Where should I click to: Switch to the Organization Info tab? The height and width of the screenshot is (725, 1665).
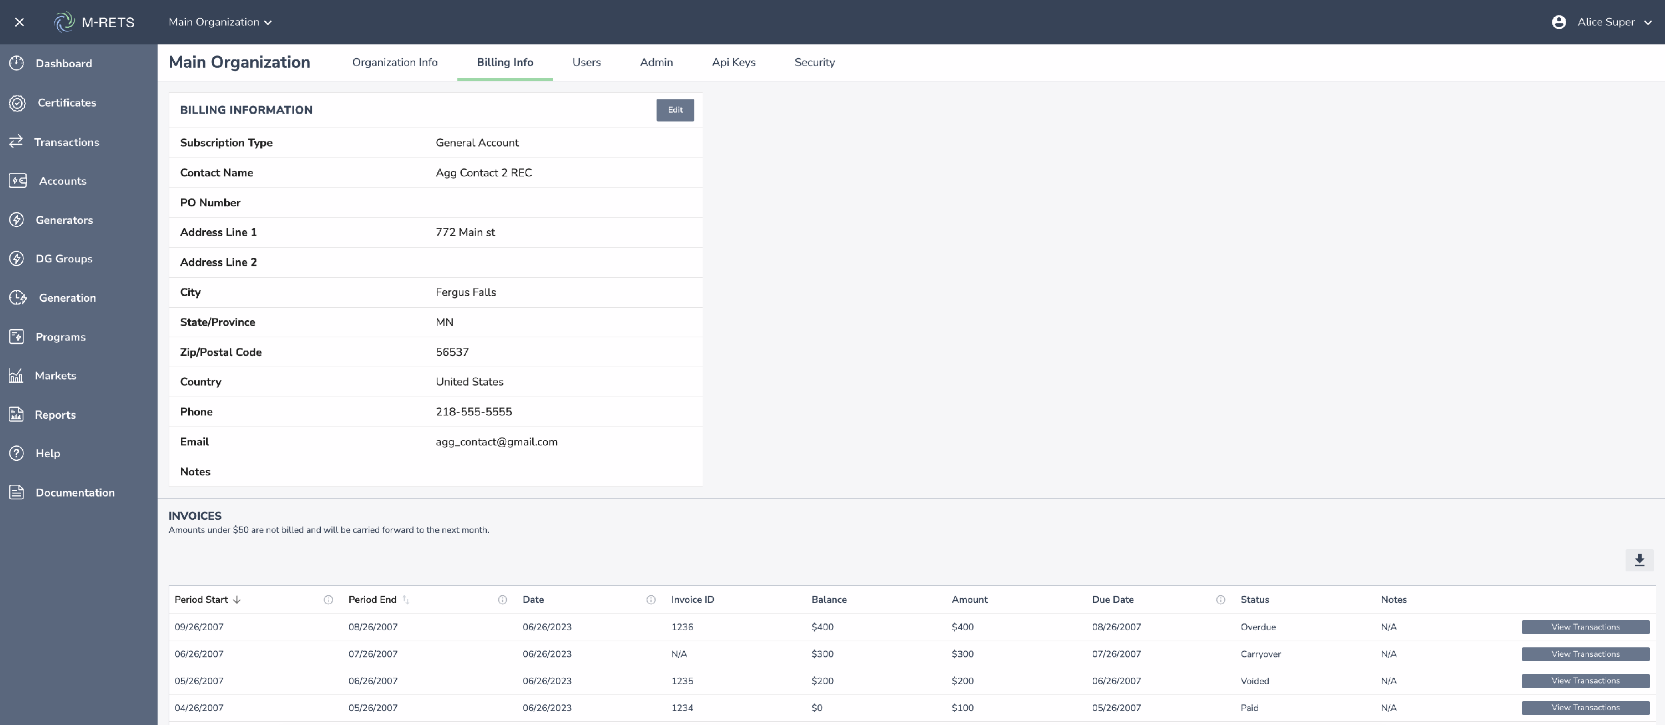(x=394, y=63)
